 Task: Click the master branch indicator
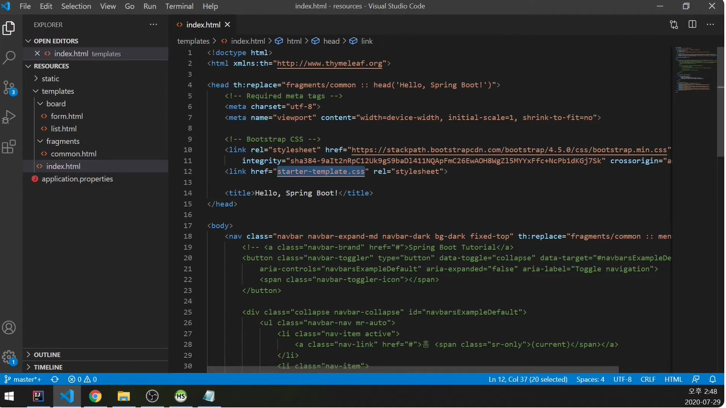(x=23, y=379)
